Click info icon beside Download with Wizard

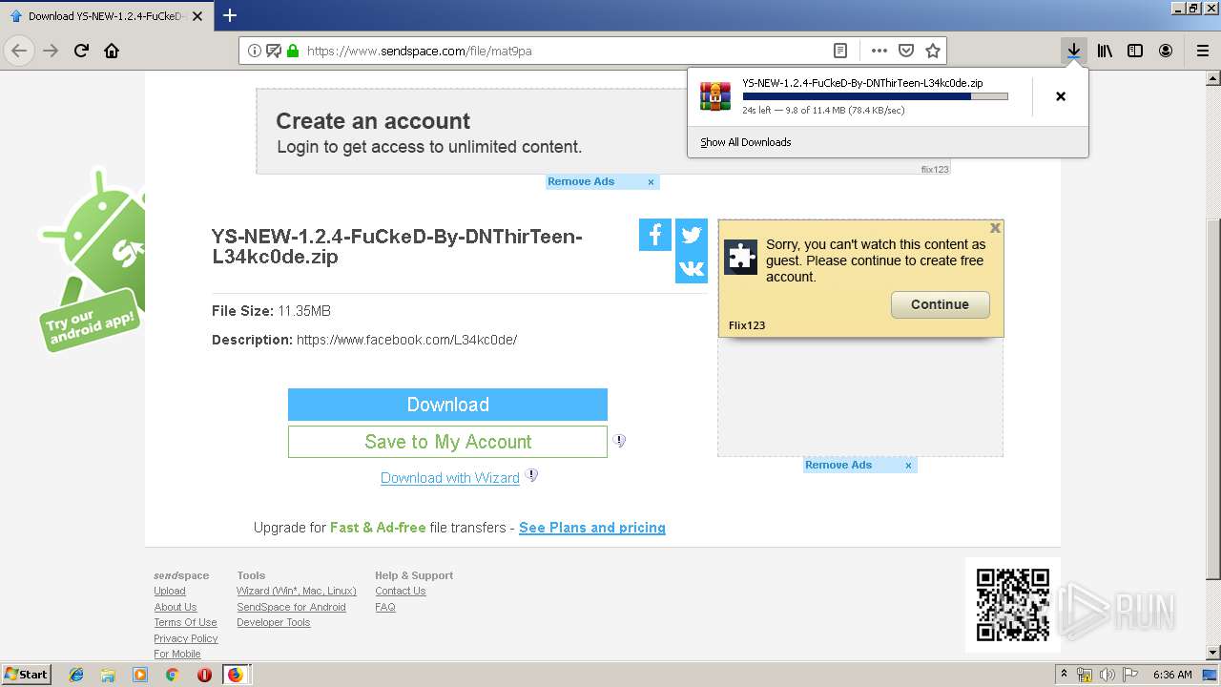531,475
